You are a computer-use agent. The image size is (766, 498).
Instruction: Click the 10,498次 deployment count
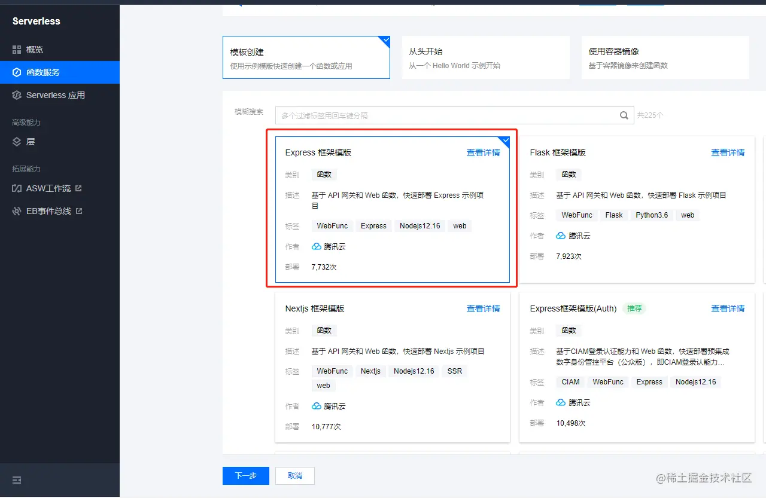pos(571,423)
